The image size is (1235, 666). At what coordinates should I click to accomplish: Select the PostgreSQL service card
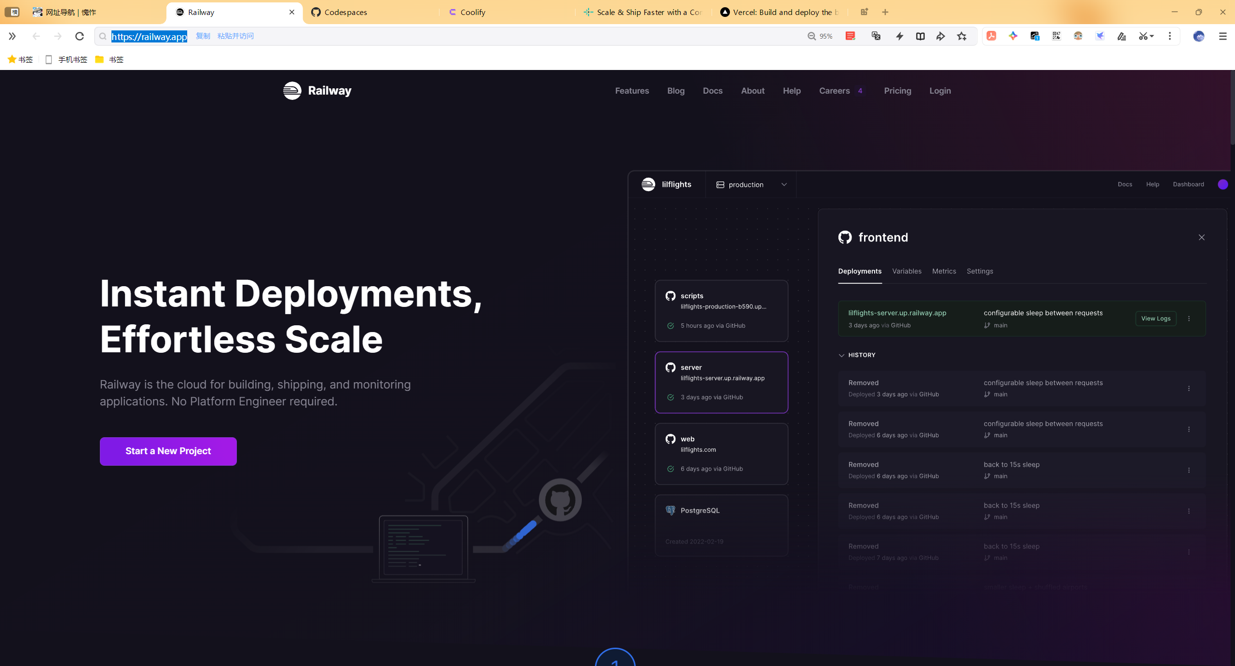click(x=722, y=526)
